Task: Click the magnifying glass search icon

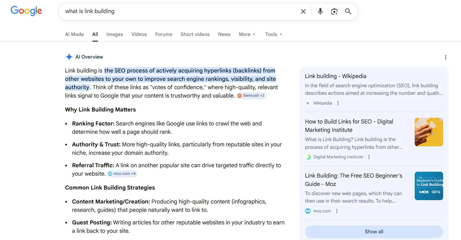Action: 348,11
